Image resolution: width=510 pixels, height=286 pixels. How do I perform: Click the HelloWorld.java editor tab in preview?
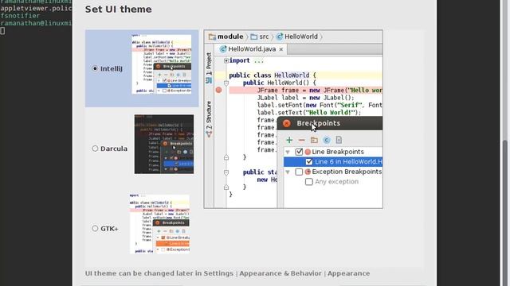(252, 49)
